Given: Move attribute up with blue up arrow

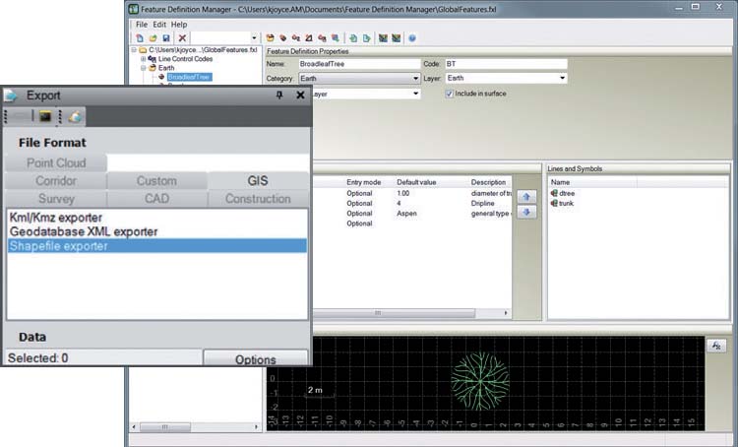Looking at the screenshot, I should [x=526, y=197].
